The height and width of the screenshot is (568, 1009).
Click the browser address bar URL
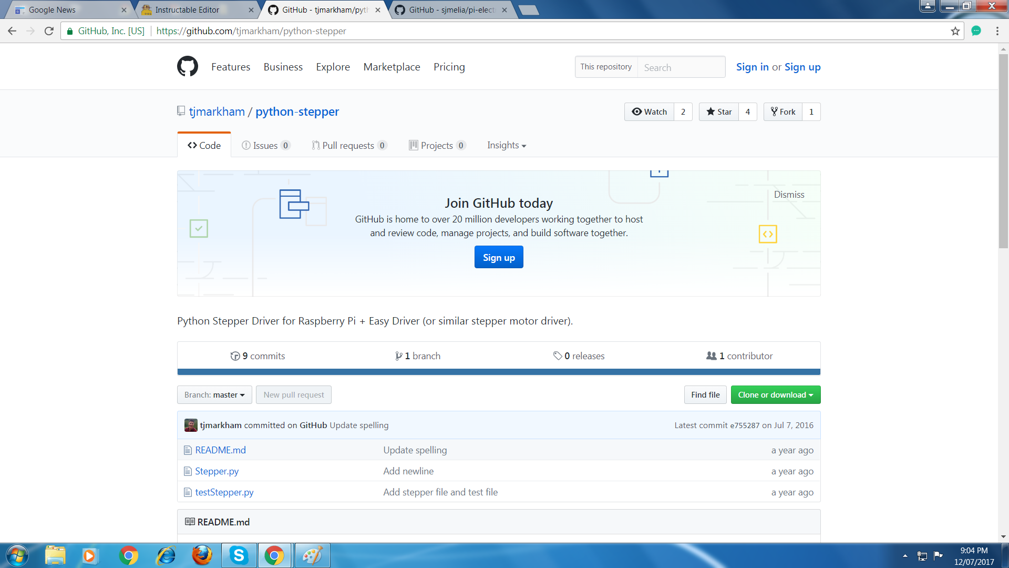pyautogui.click(x=251, y=31)
